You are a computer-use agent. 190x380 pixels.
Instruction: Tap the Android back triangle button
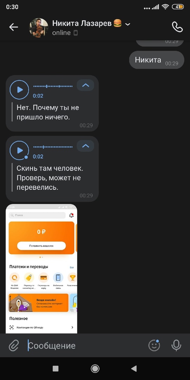click(x=134, y=369)
